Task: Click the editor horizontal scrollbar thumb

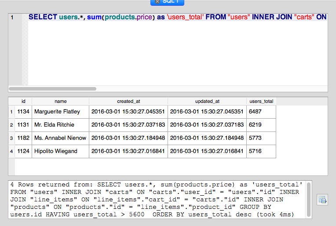Action: (52, 89)
